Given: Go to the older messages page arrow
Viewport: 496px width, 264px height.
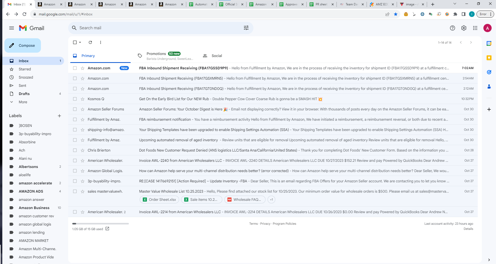Looking at the screenshot, I should click(x=471, y=42).
